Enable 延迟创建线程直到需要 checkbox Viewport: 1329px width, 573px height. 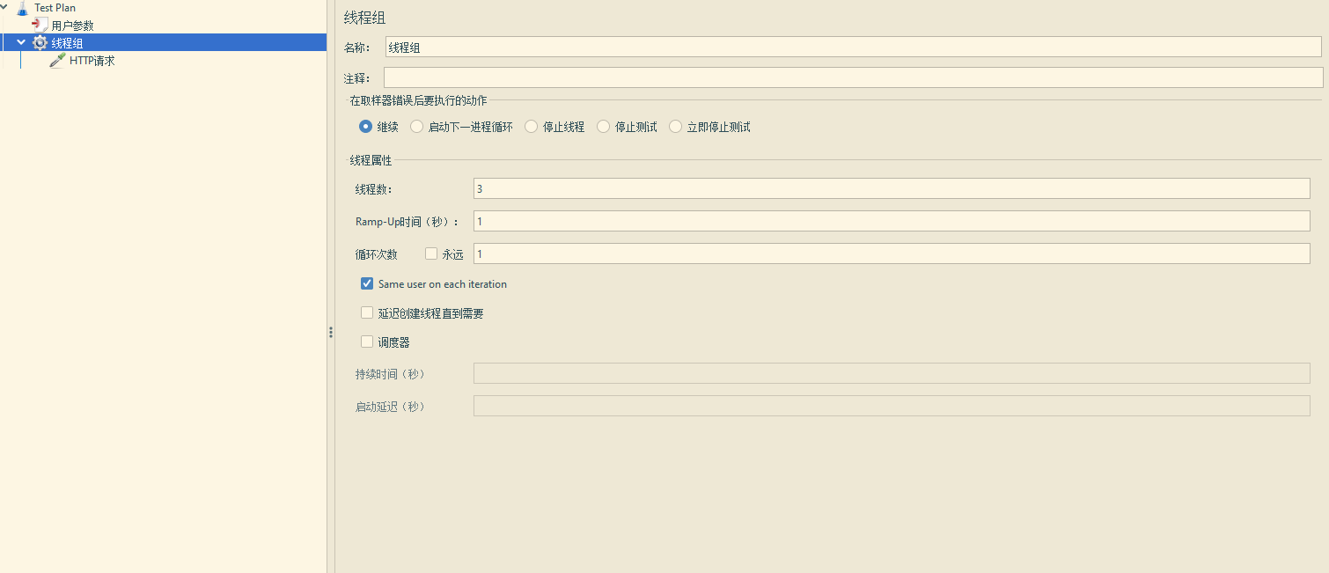(367, 312)
